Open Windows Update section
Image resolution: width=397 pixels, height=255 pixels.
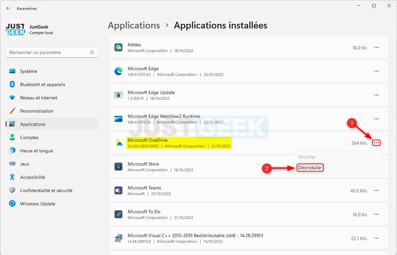point(52,204)
